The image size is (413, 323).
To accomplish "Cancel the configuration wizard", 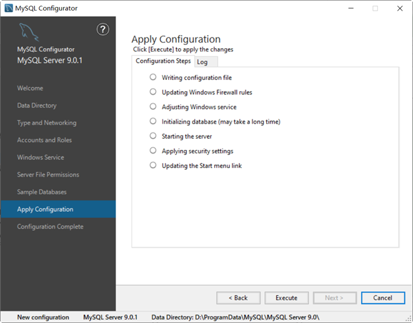I will coord(382,298).
